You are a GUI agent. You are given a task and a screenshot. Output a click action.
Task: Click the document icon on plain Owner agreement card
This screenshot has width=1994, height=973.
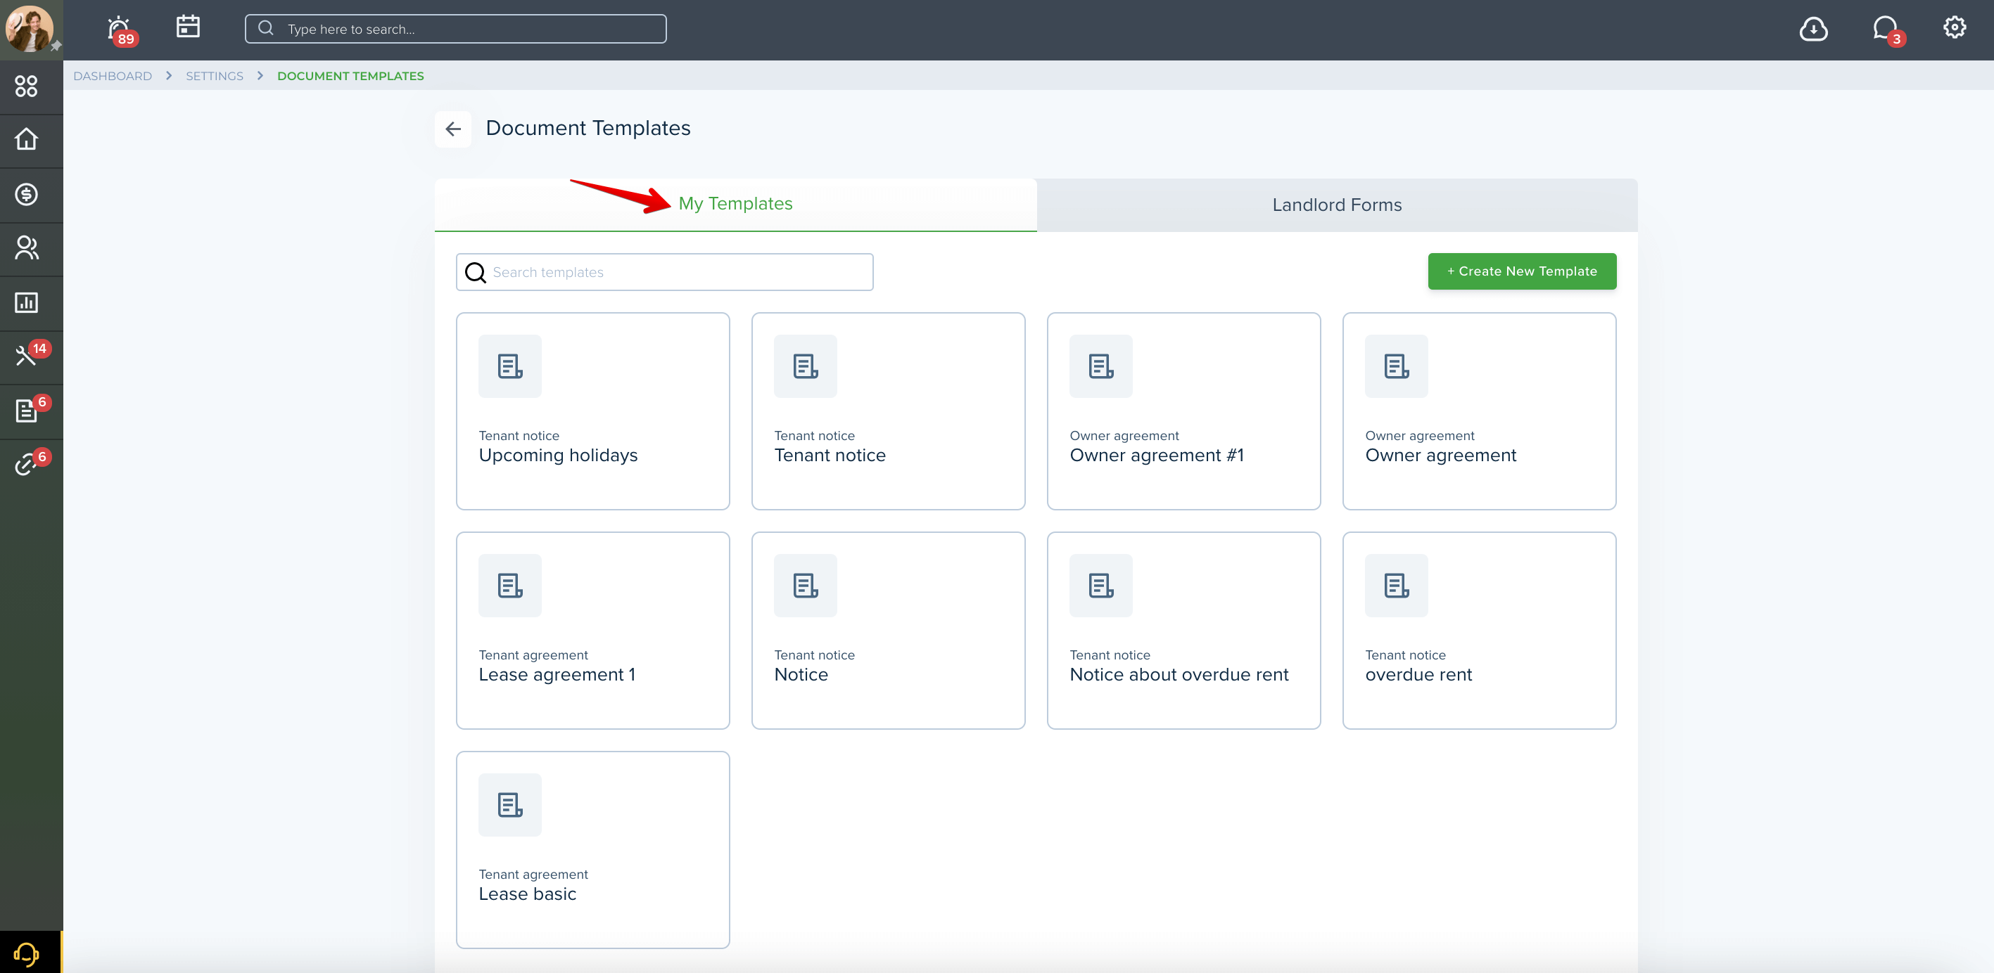[1397, 366]
